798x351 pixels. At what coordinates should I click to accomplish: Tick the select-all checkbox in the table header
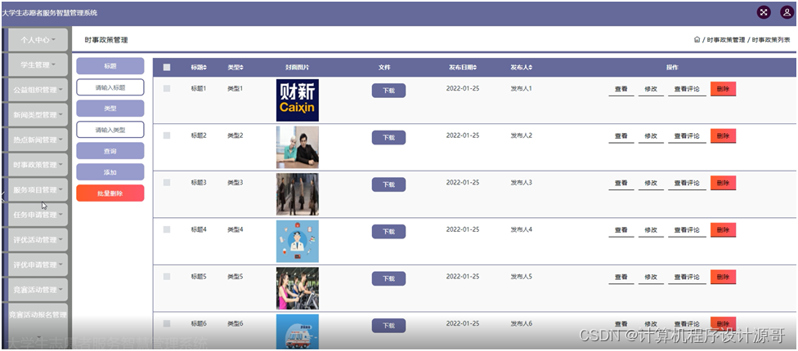tap(167, 68)
